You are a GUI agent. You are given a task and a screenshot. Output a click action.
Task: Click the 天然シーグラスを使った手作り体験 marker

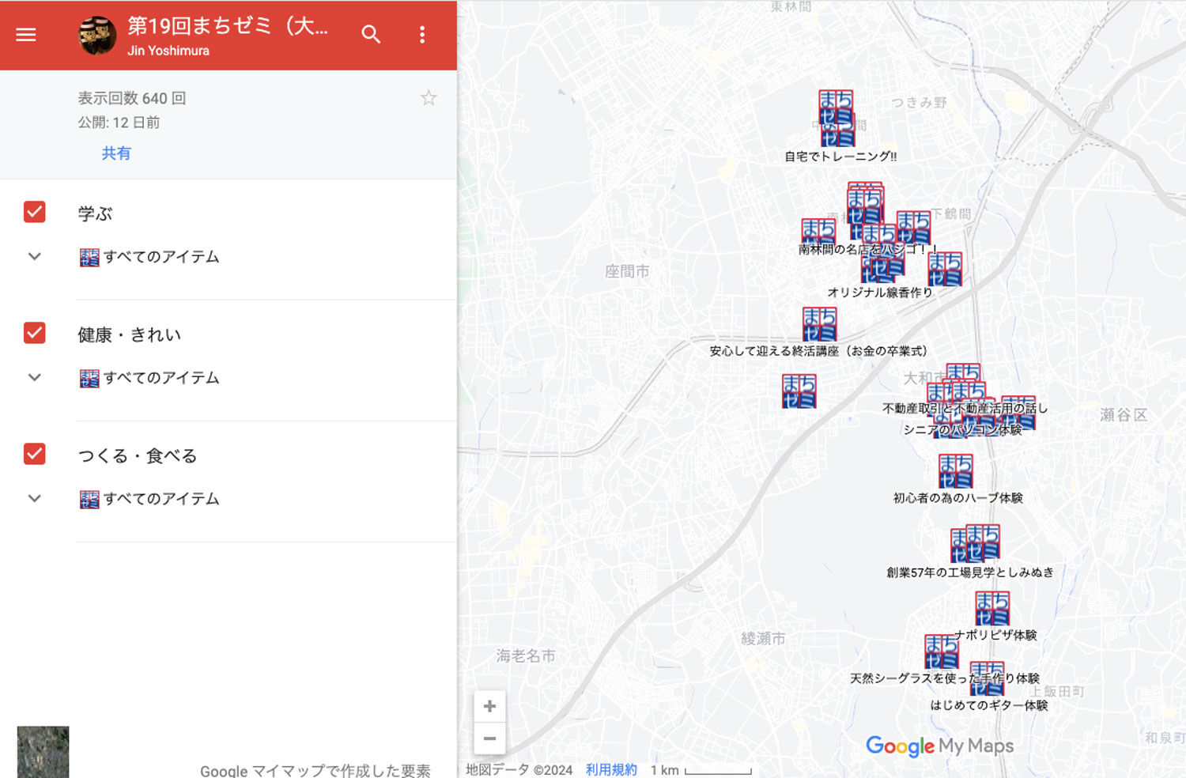tap(942, 651)
